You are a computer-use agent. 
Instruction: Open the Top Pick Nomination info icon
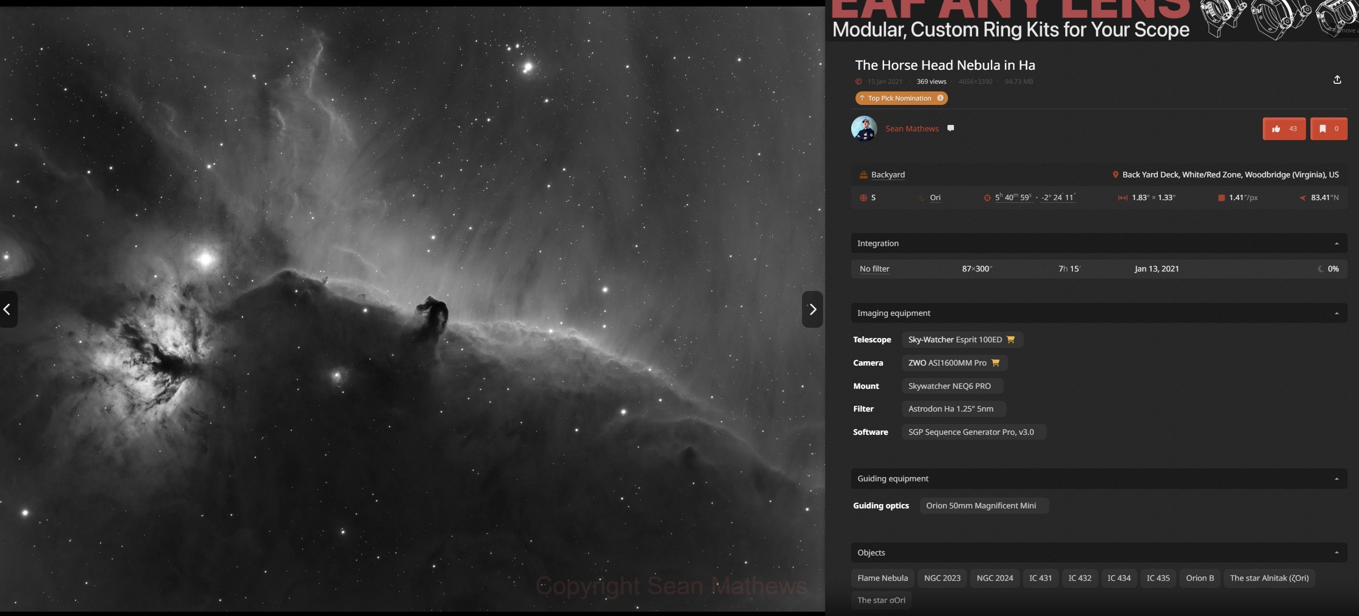click(940, 98)
